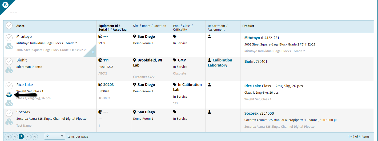Click the cubes icon under the Biohit asset
Viewport: 378px width, 141px height.
[x=9, y=70]
